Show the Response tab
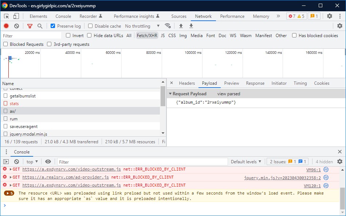 point(255,83)
